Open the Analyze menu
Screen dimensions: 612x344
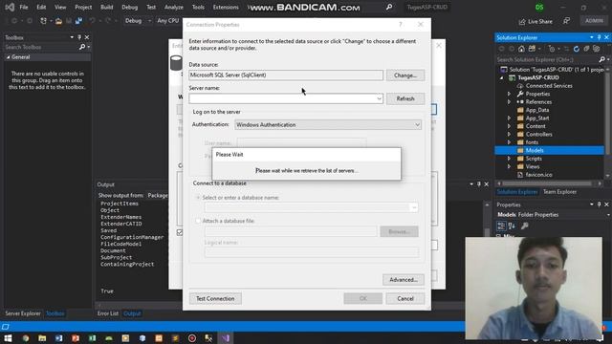coord(174,7)
